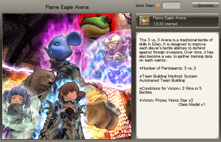Viewport: 221px width, 142px height.
Task: Click the Flame Eagle Arena window title
Action: point(67,7)
